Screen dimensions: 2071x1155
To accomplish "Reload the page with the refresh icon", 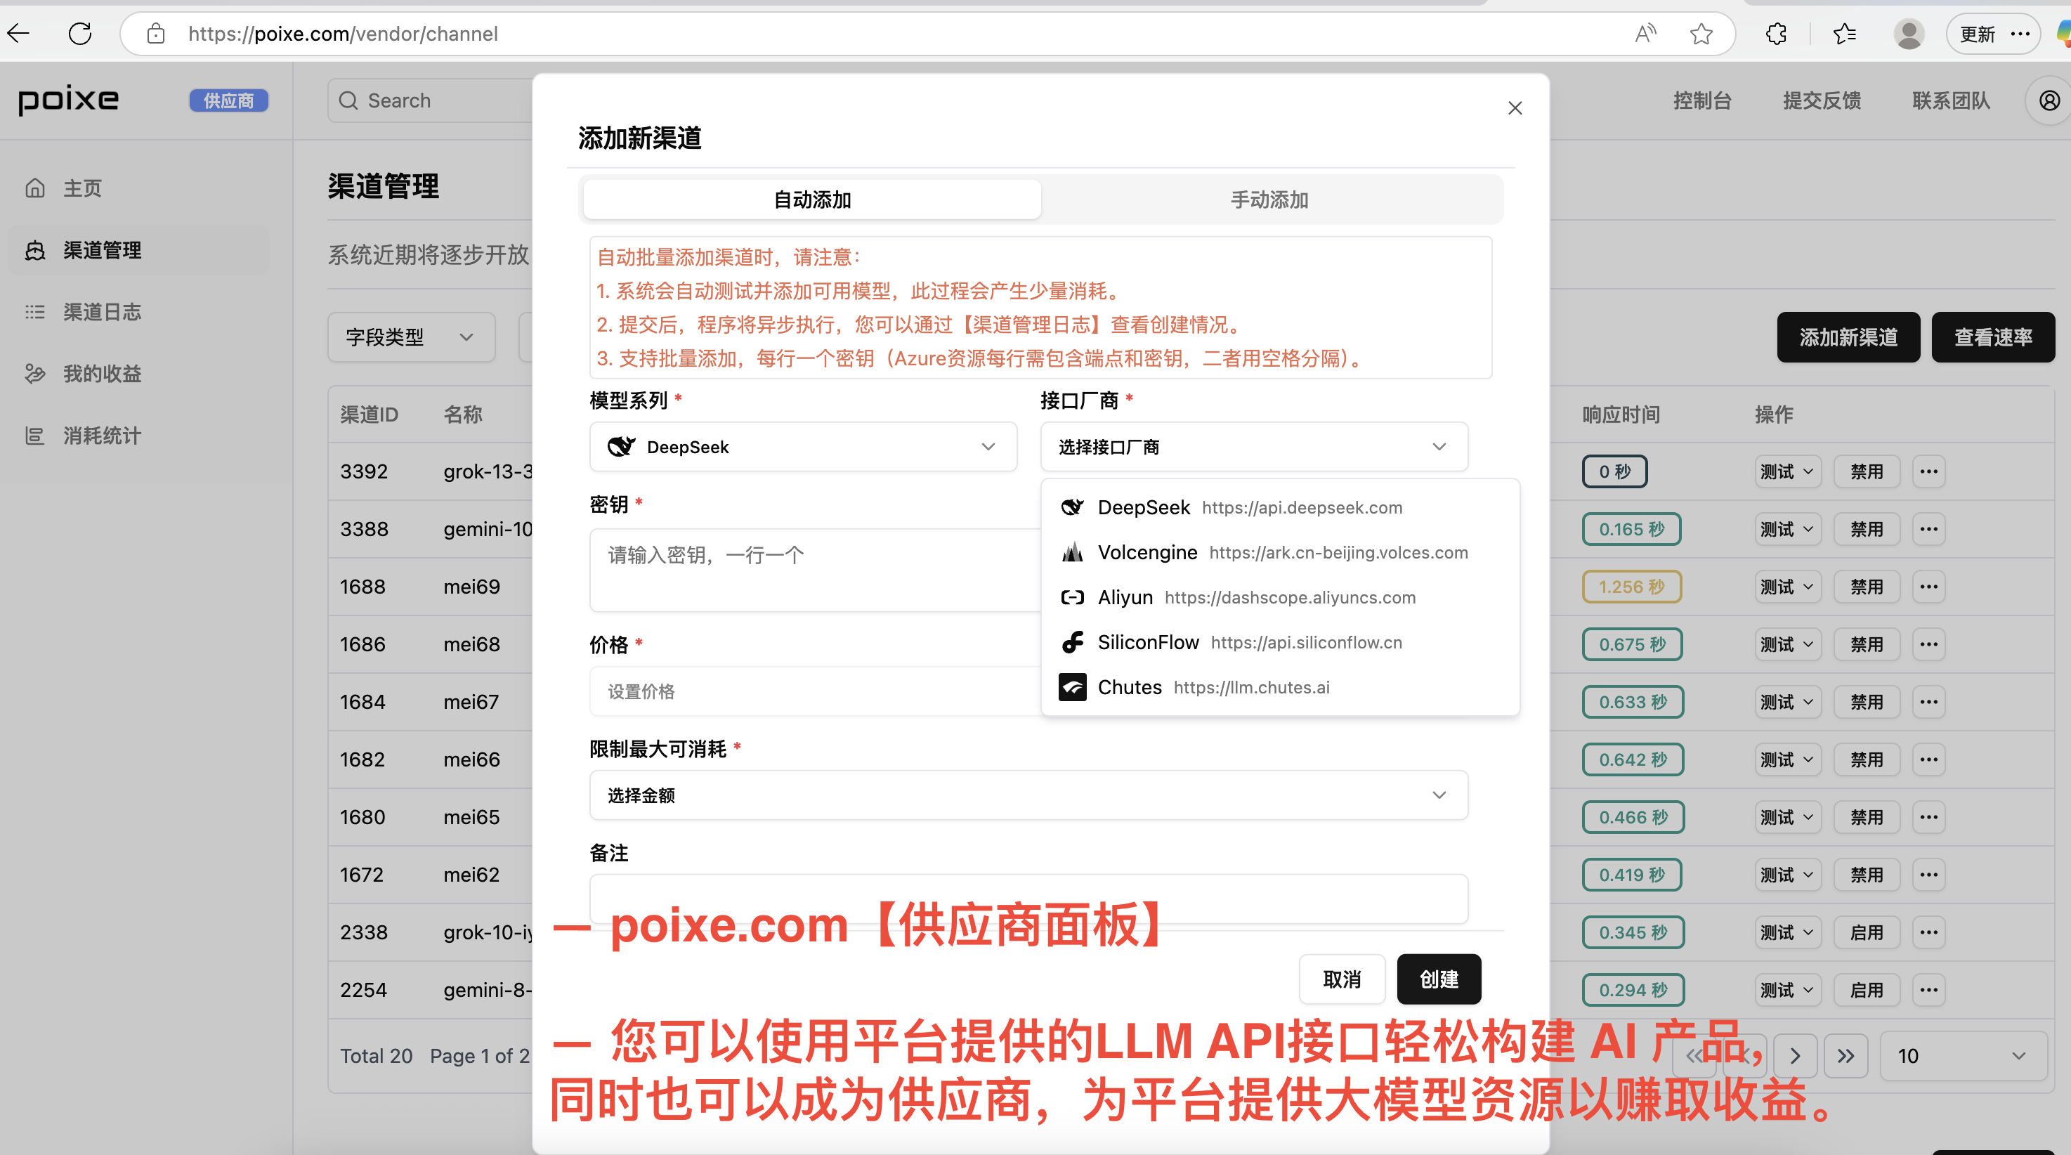I will click(80, 34).
